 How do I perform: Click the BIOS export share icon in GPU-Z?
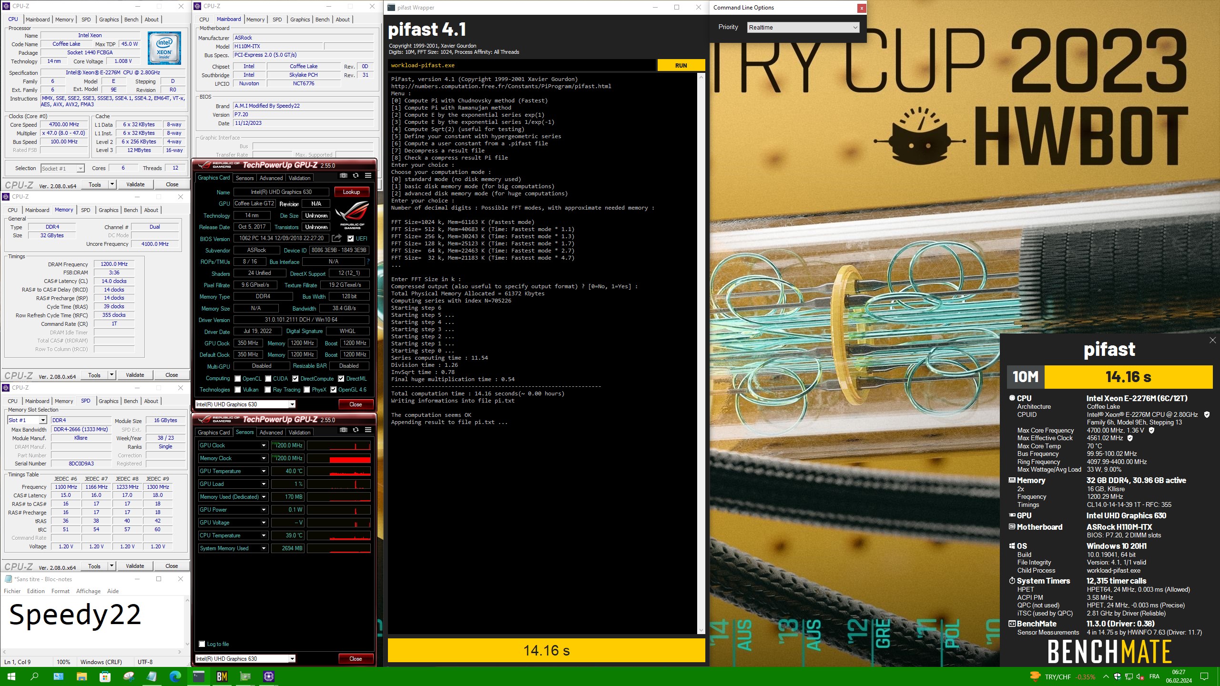337,238
